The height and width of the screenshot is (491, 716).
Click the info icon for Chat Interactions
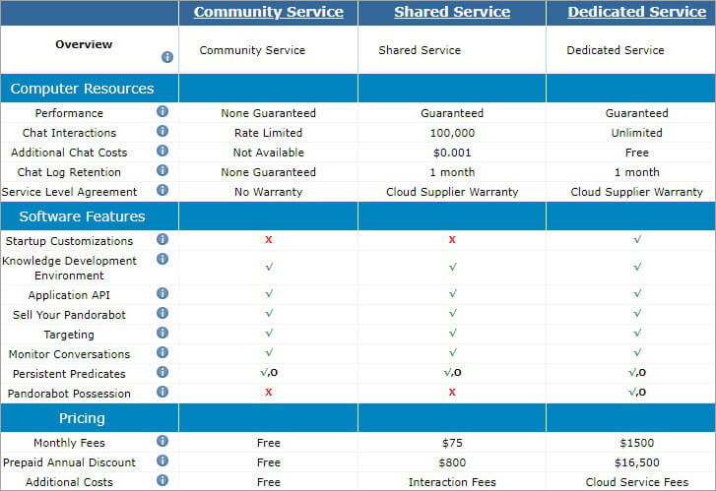tap(163, 131)
